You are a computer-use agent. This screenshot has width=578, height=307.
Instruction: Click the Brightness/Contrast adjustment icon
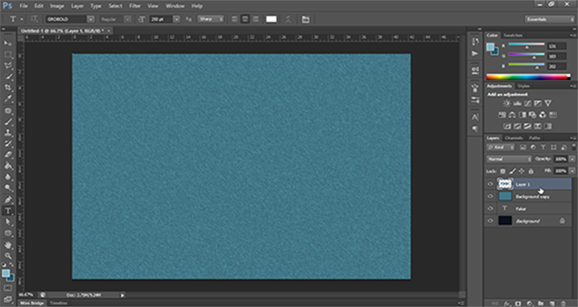point(507,104)
